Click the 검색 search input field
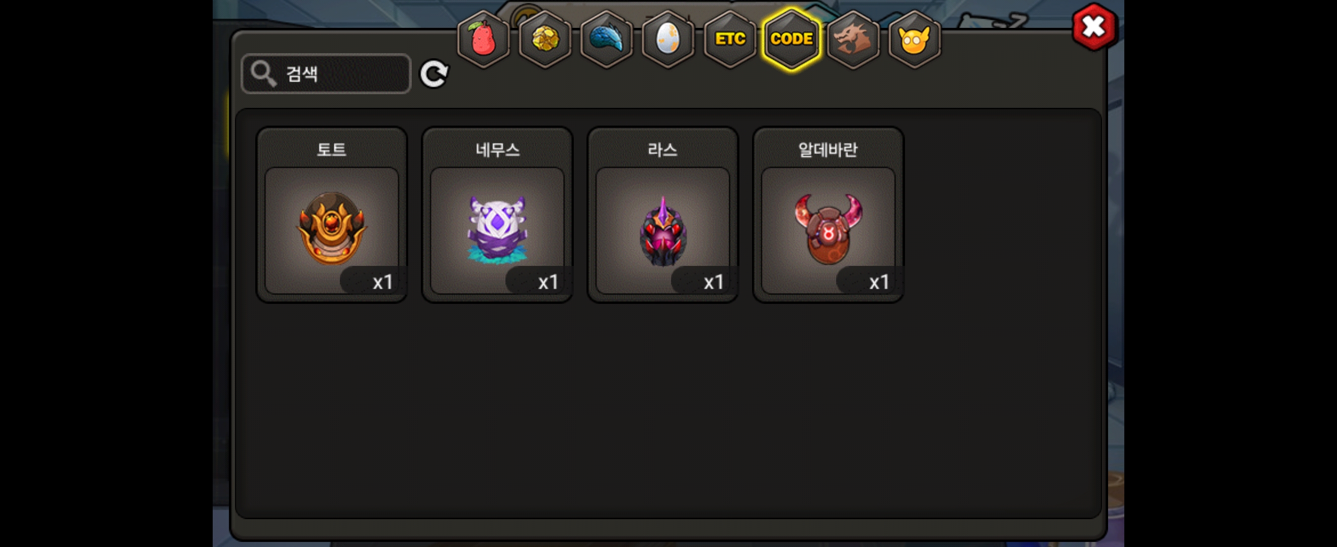The width and height of the screenshot is (1337, 547). (x=326, y=74)
